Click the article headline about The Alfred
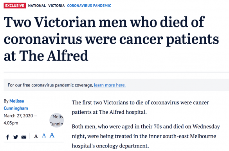Screen dimensions: 229x151 coord(111,39)
